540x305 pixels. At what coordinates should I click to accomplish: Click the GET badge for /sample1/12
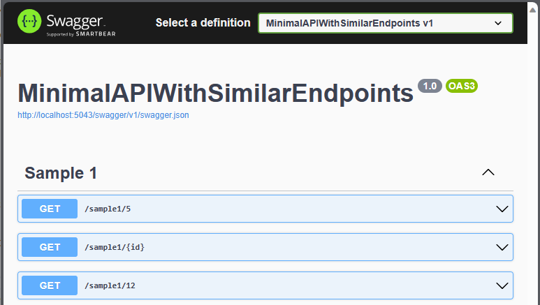pyautogui.click(x=50, y=285)
